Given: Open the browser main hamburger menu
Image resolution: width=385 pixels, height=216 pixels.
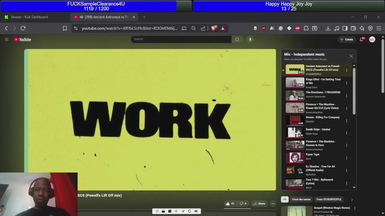Looking at the screenshot, I should click(379, 28).
